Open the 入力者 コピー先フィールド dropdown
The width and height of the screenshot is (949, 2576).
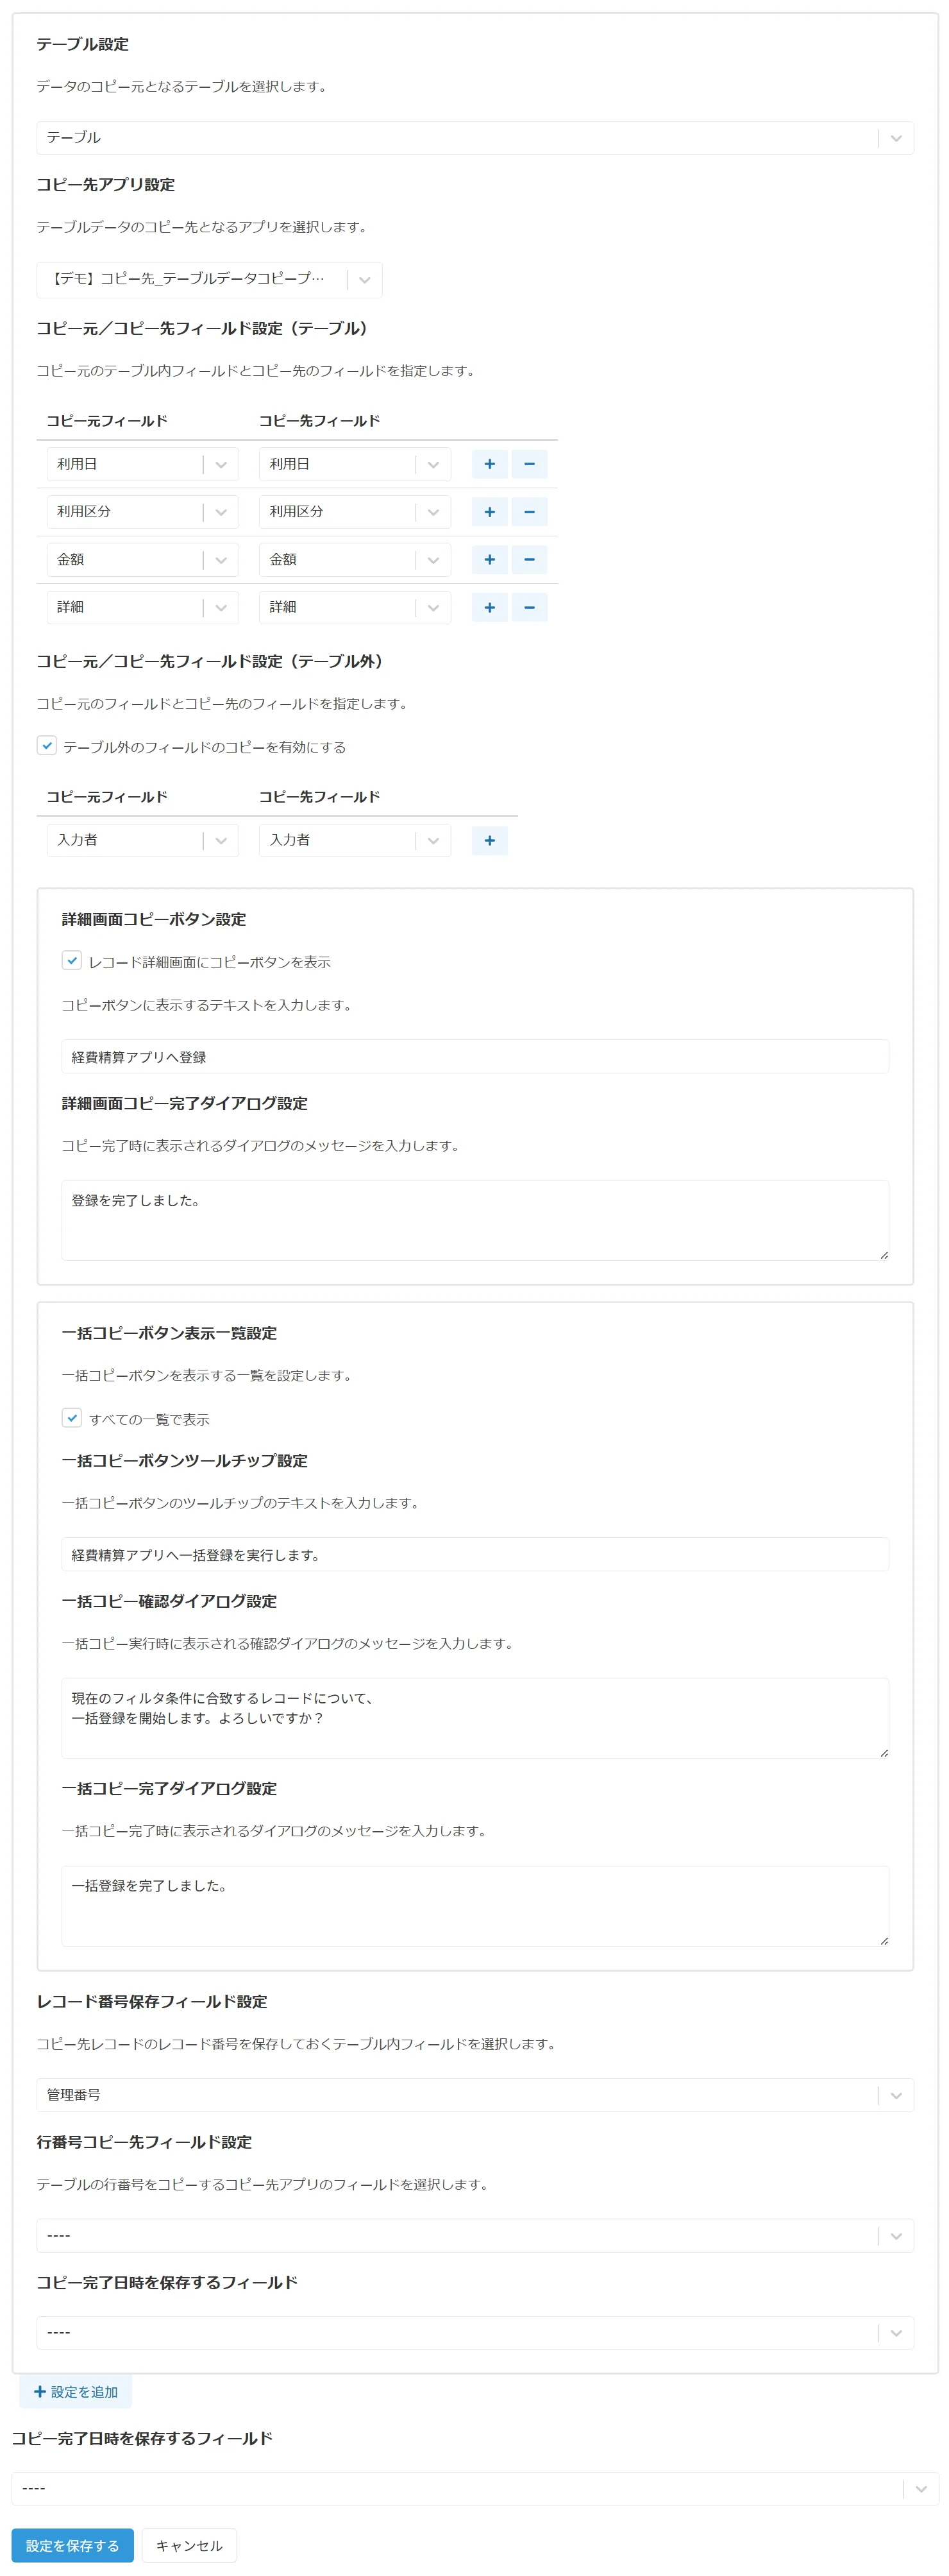[355, 840]
